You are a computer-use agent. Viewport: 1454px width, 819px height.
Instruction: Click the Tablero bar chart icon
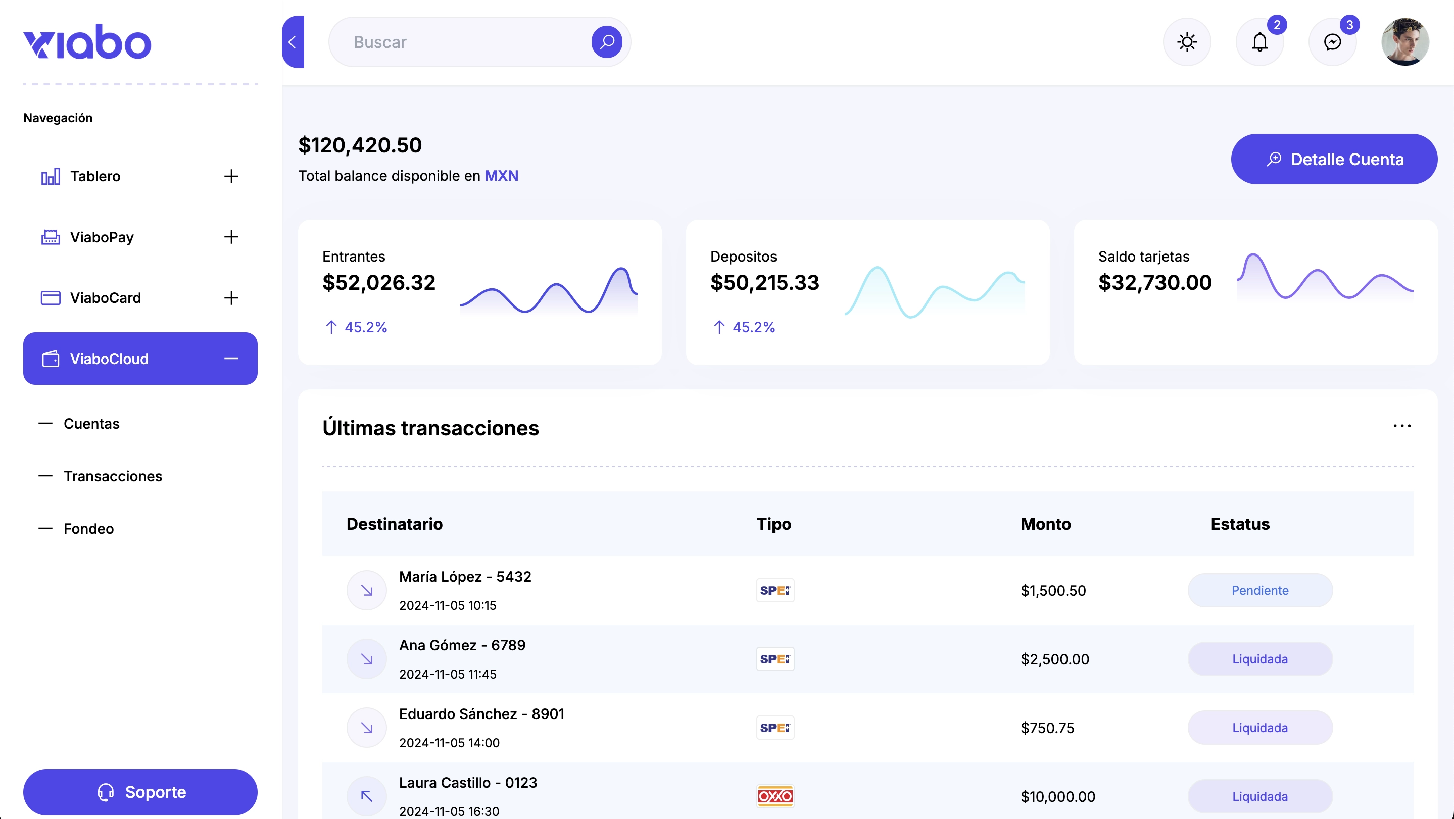50,177
